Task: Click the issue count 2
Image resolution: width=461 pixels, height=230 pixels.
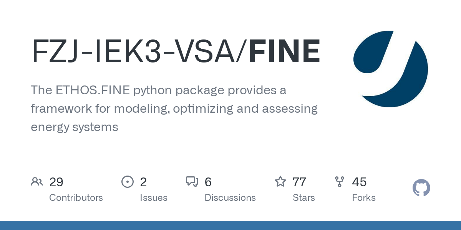Action: [143, 182]
